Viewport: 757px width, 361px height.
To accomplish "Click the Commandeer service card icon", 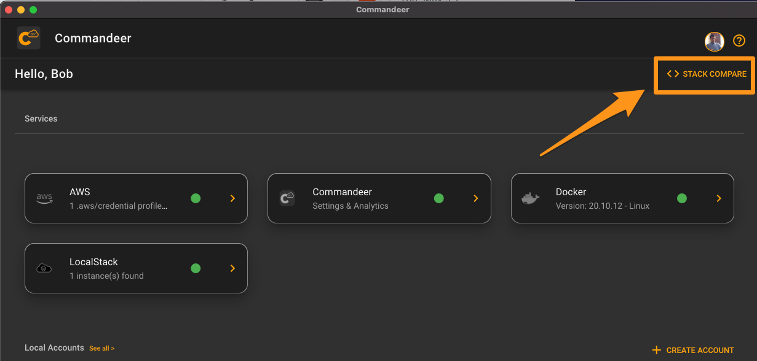I will [x=287, y=198].
